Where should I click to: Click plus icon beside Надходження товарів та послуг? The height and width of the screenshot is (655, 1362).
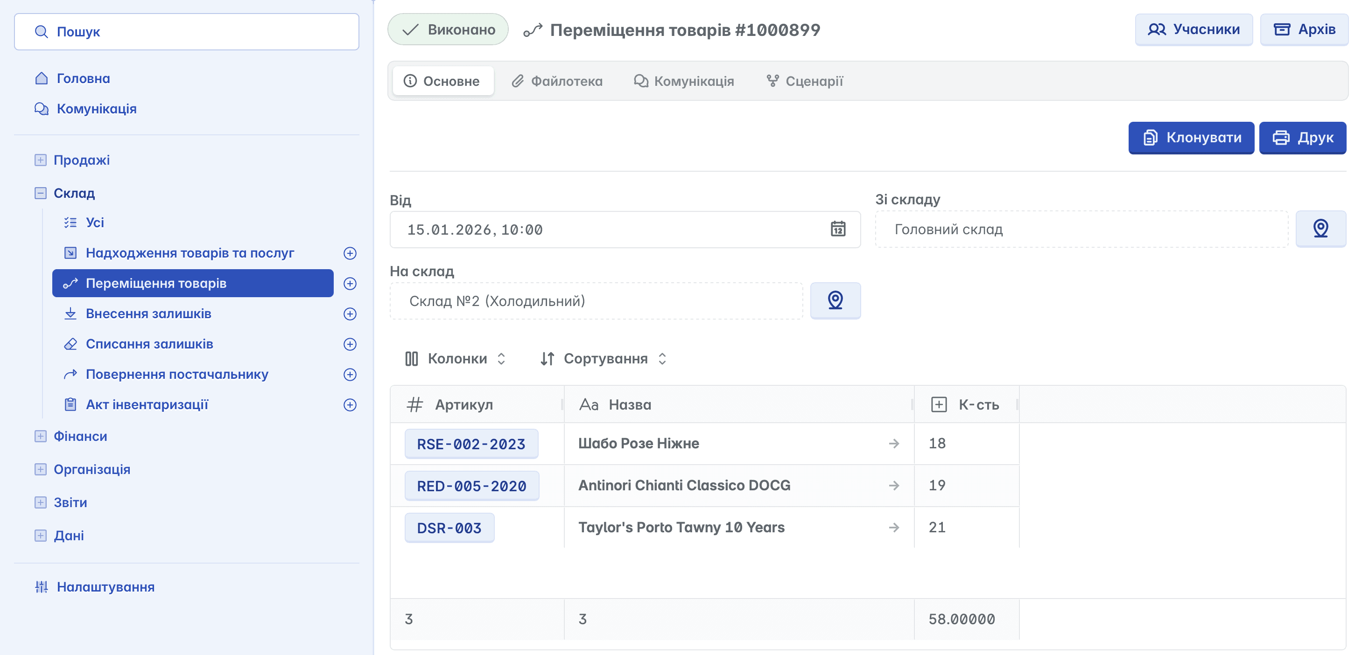[x=350, y=253]
